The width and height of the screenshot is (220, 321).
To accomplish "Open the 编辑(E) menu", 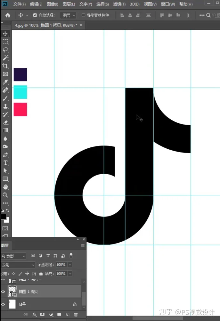I will (x=36, y=4).
